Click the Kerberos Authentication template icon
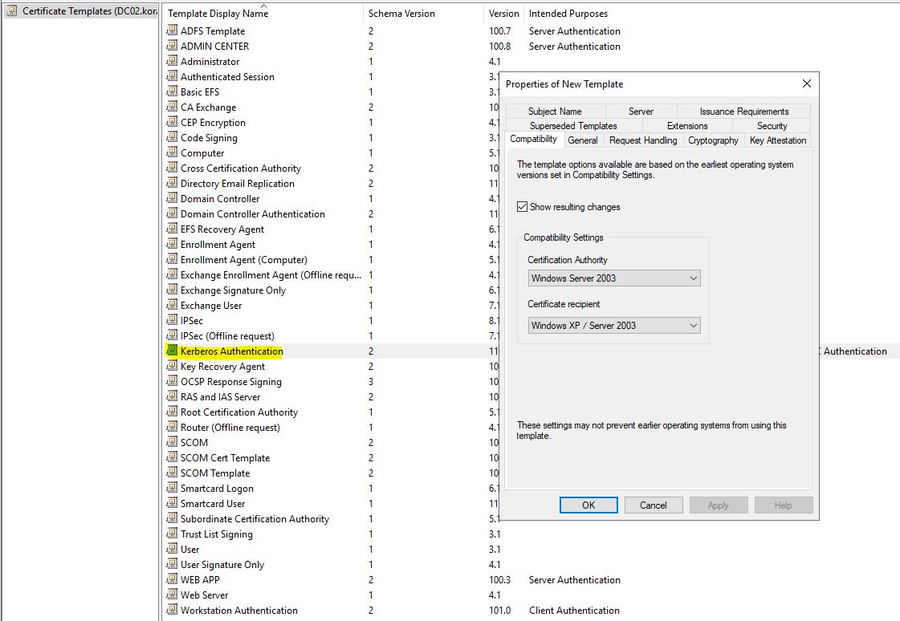900x621 pixels. coord(172,351)
